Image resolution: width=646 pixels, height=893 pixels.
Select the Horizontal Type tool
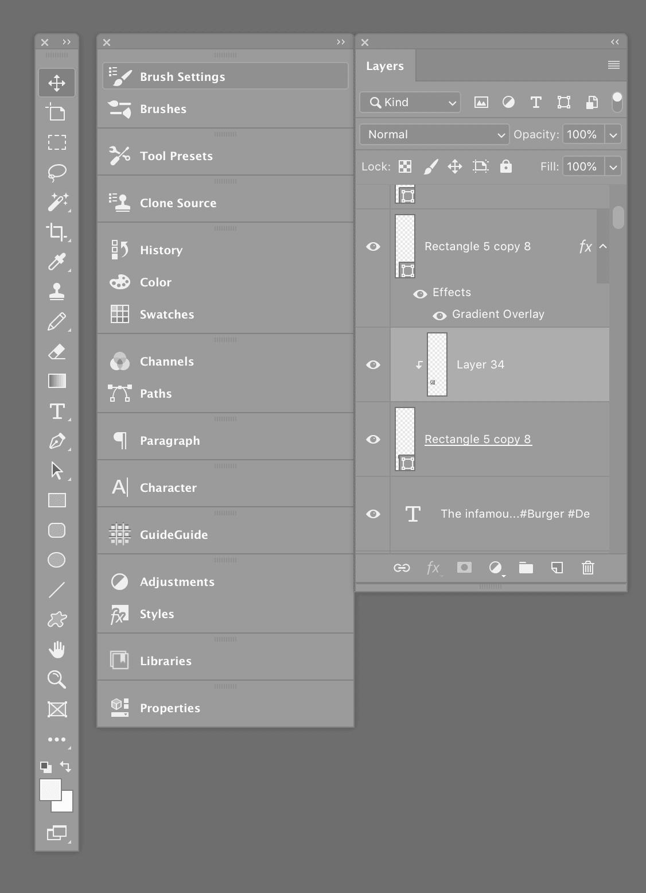pos(57,411)
